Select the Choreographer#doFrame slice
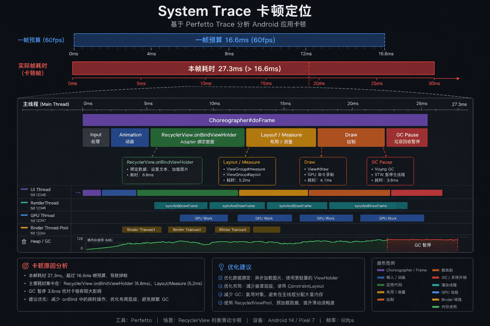This screenshot has height=326, width=490. click(255, 120)
